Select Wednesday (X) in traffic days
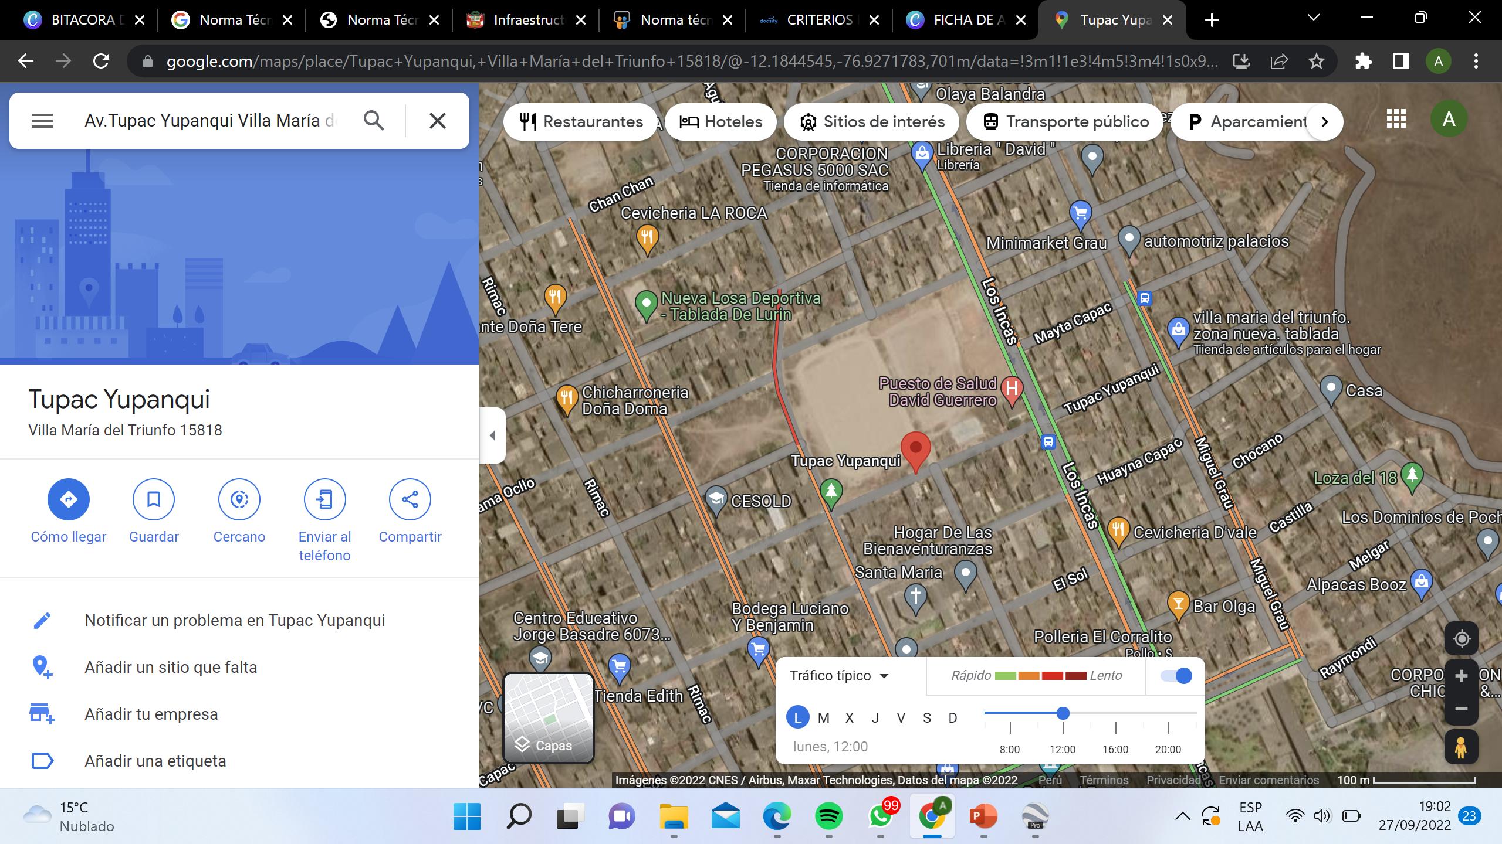 coord(849,718)
